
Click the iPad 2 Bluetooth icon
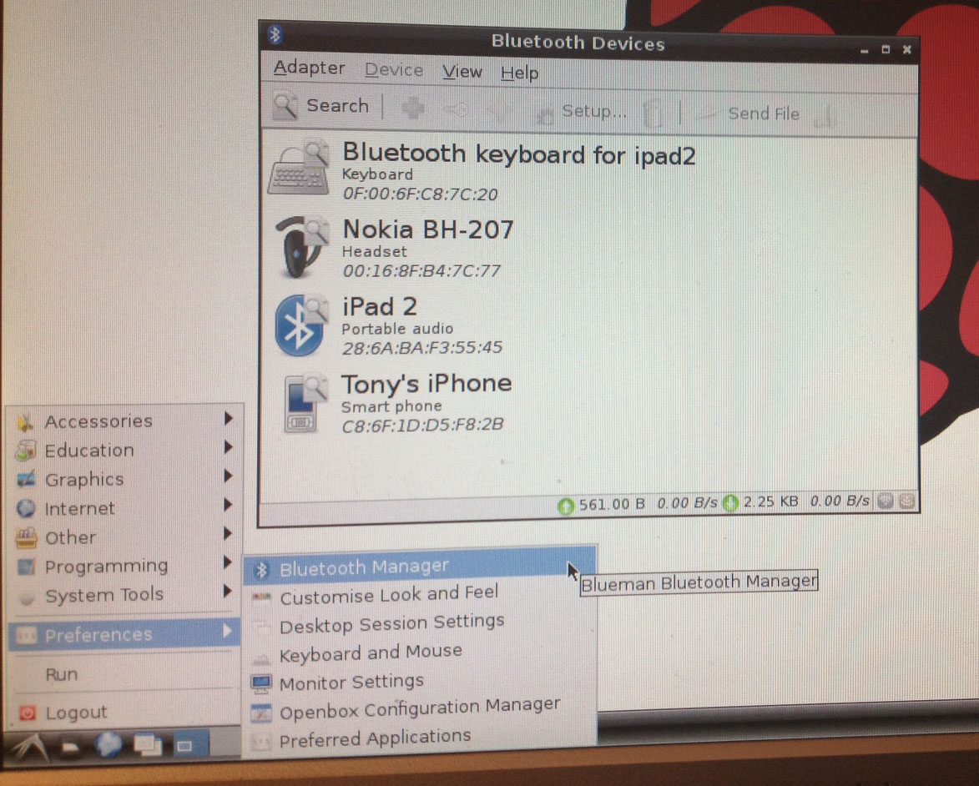pyautogui.click(x=300, y=325)
